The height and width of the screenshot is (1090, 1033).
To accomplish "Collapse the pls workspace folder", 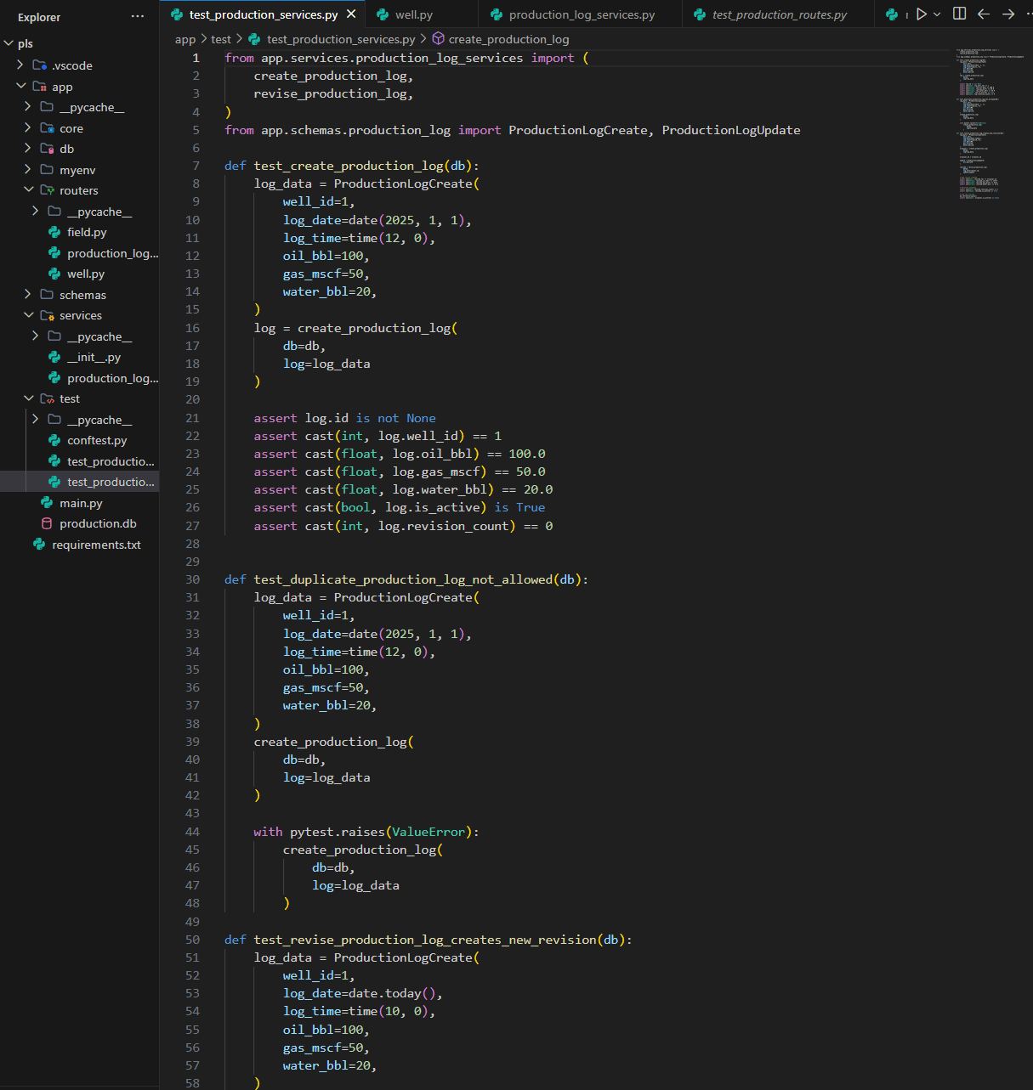I will click(9, 42).
